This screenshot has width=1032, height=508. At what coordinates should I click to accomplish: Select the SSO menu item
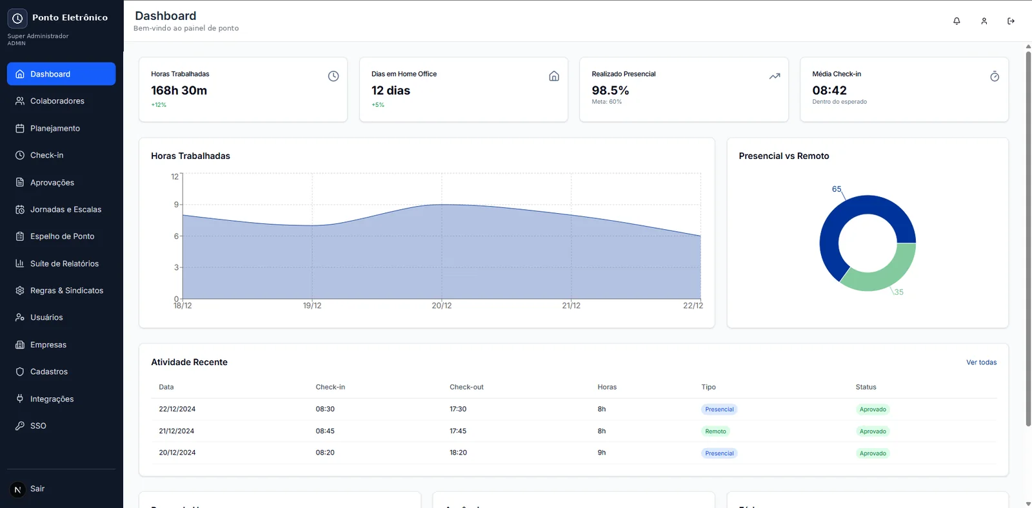[61, 426]
